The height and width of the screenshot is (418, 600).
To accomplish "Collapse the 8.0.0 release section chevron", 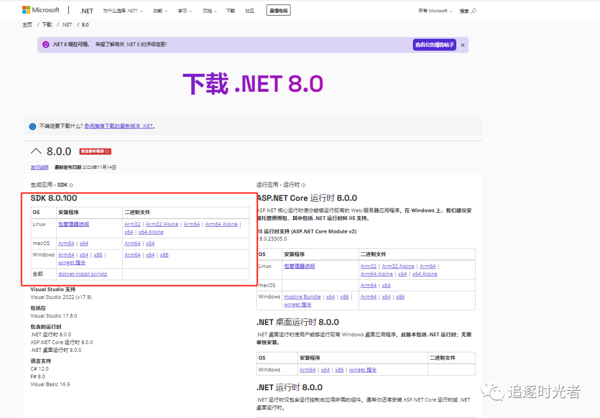I will coord(36,151).
